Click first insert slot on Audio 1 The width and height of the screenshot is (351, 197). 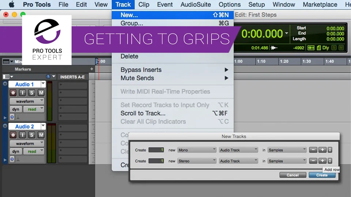pyautogui.click(x=72, y=85)
